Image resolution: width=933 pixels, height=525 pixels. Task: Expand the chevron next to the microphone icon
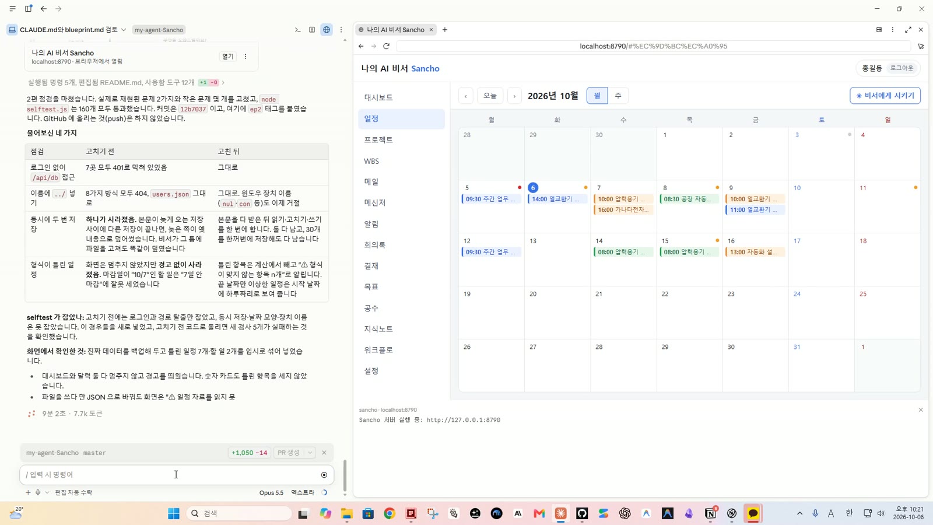[47, 492]
